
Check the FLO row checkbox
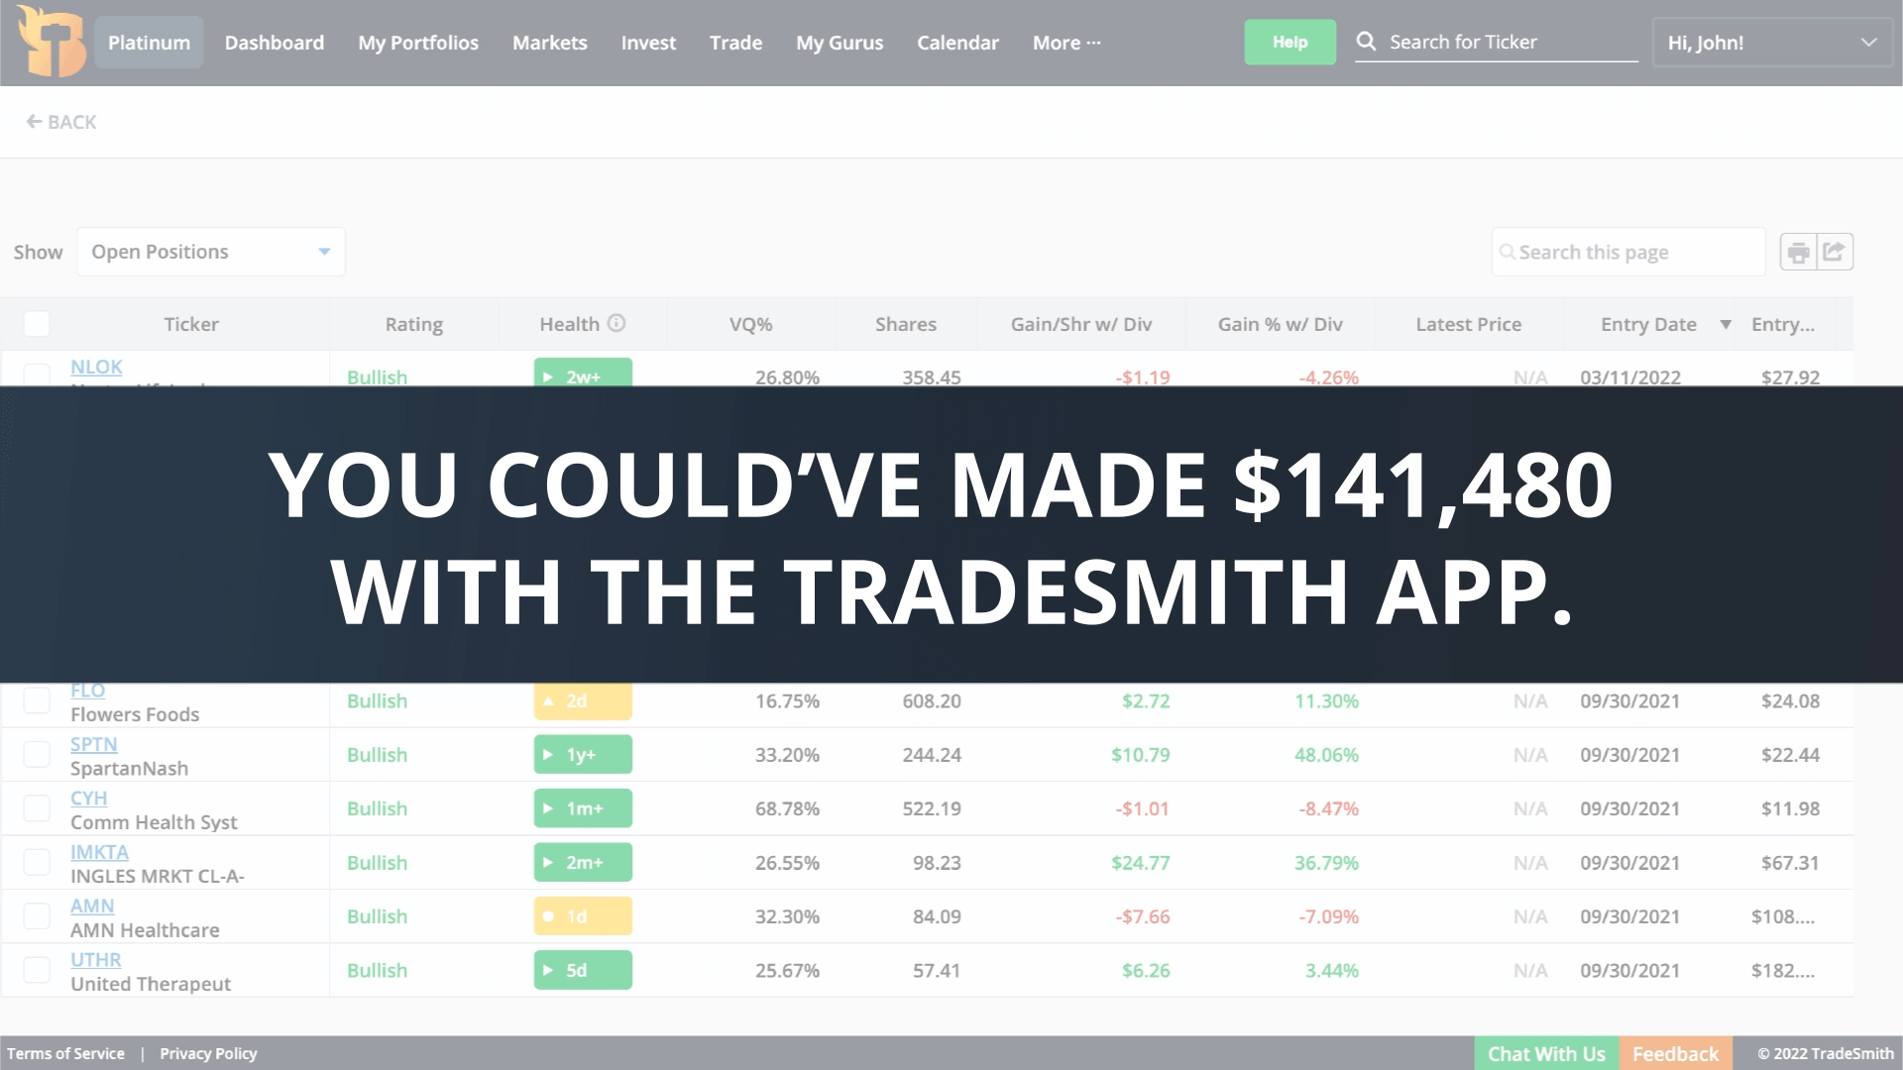[x=37, y=700]
